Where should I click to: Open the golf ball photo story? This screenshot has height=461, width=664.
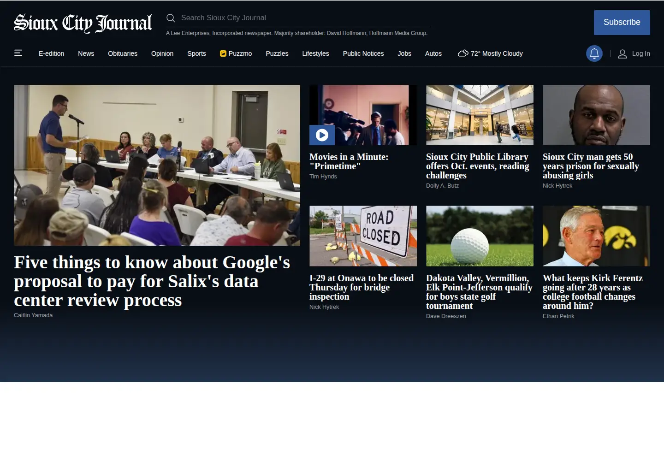click(x=480, y=236)
